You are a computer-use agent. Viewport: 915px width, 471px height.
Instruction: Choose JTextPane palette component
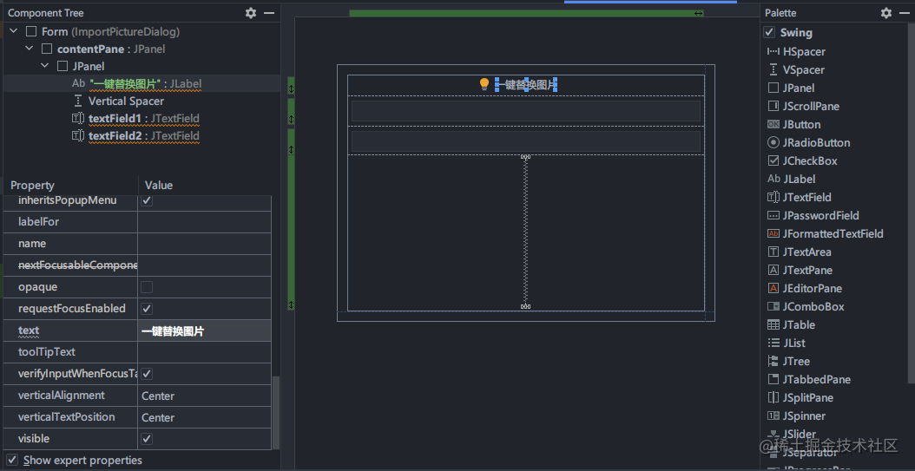tap(800, 270)
